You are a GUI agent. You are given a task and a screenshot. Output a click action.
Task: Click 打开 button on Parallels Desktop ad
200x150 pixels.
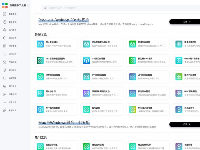point(184,22)
